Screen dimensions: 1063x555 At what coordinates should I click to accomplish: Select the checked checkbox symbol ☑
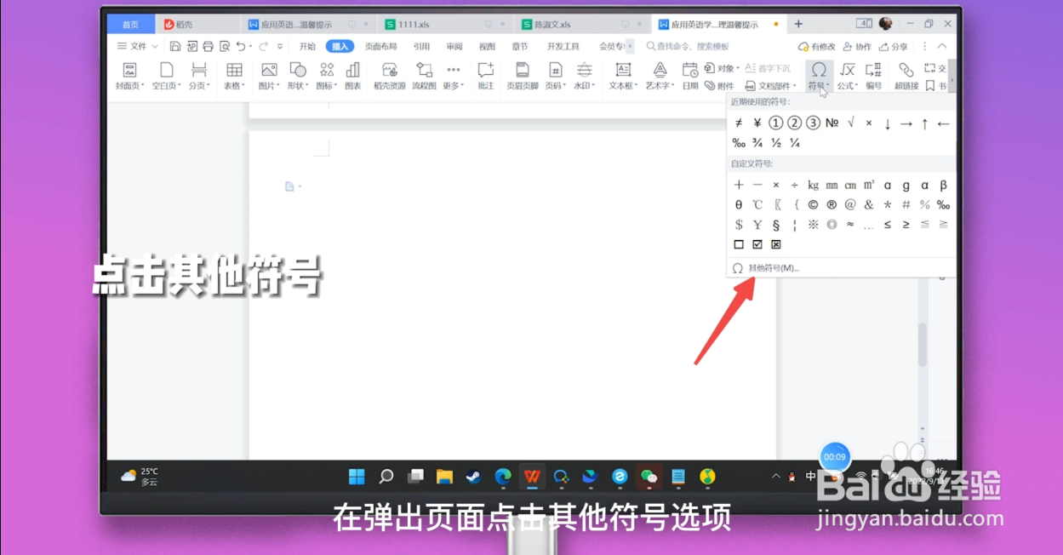(x=757, y=244)
